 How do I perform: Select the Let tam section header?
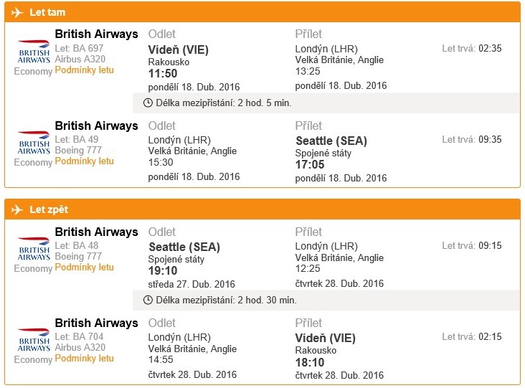(x=262, y=12)
